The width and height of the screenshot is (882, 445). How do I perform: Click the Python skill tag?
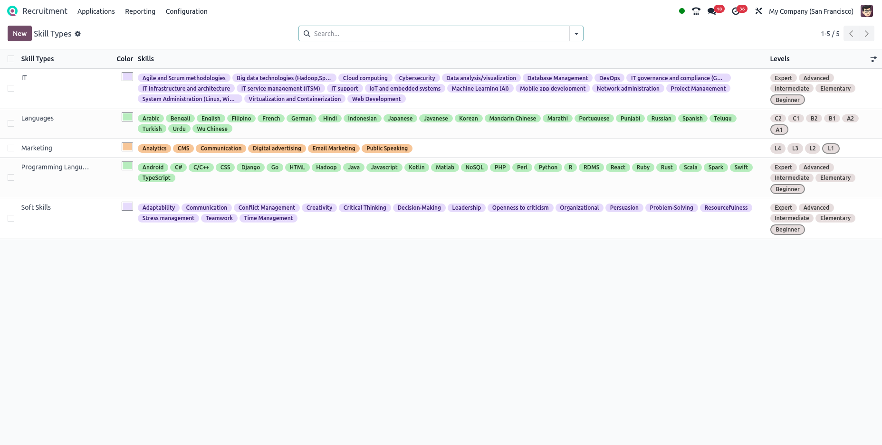tap(548, 167)
